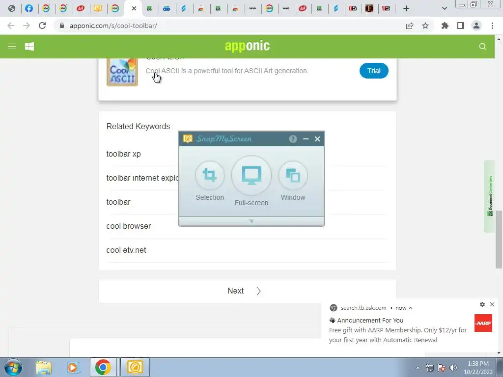The width and height of the screenshot is (503, 377).
Task: Open Windows Start menu
Action: [x=13, y=367]
